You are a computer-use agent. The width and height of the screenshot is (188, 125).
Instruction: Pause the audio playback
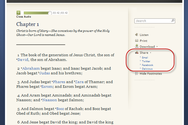18,13
